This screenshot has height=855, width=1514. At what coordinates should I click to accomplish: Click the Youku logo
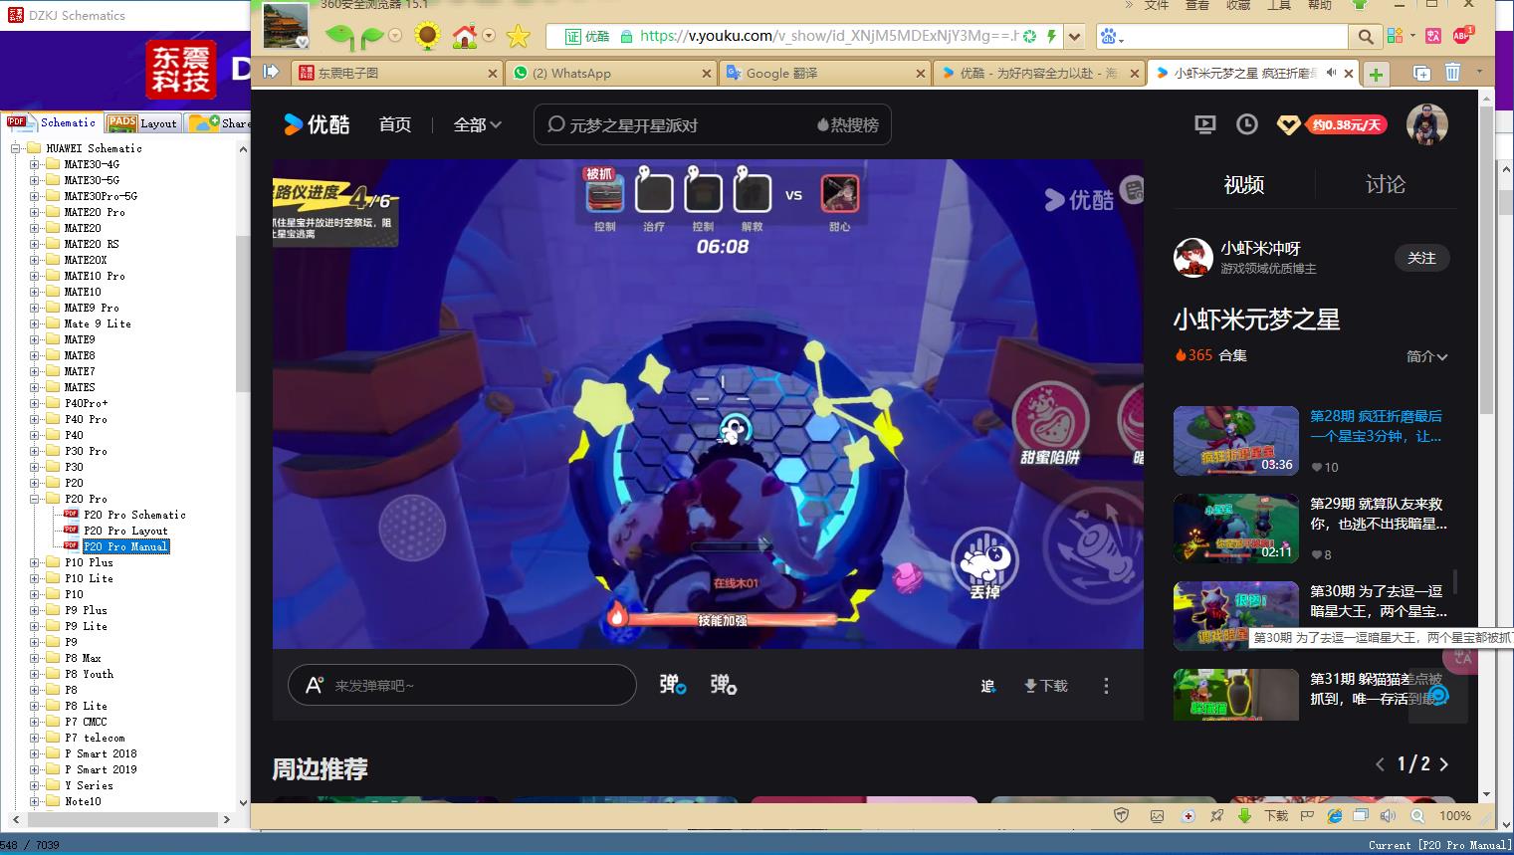[317, 124]
